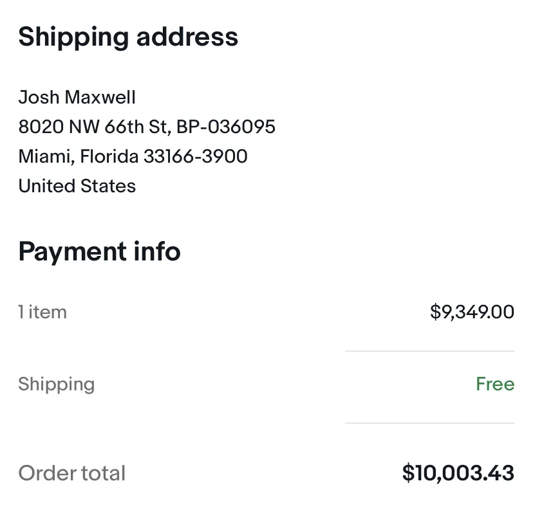Click the Payment info heading
This screenshot has width=533, height=517.
coord(99,251)
